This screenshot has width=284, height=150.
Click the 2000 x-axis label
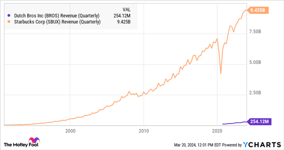coord(70,131)
